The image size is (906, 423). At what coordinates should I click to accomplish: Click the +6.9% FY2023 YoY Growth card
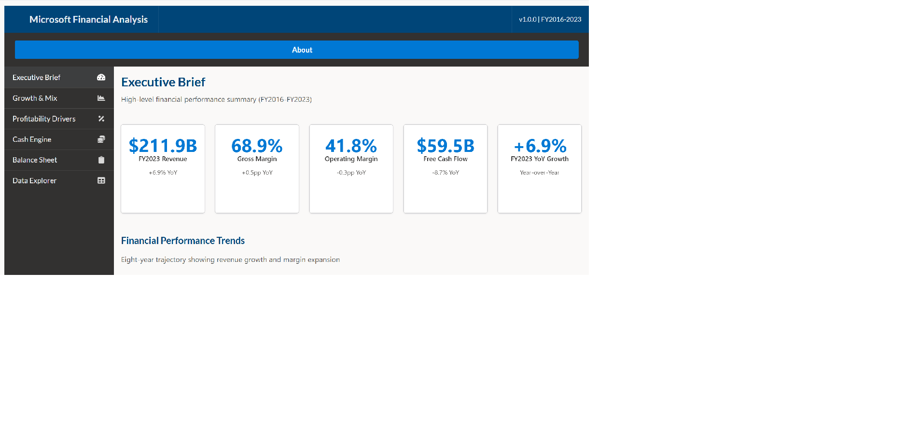tap(539, 168)
